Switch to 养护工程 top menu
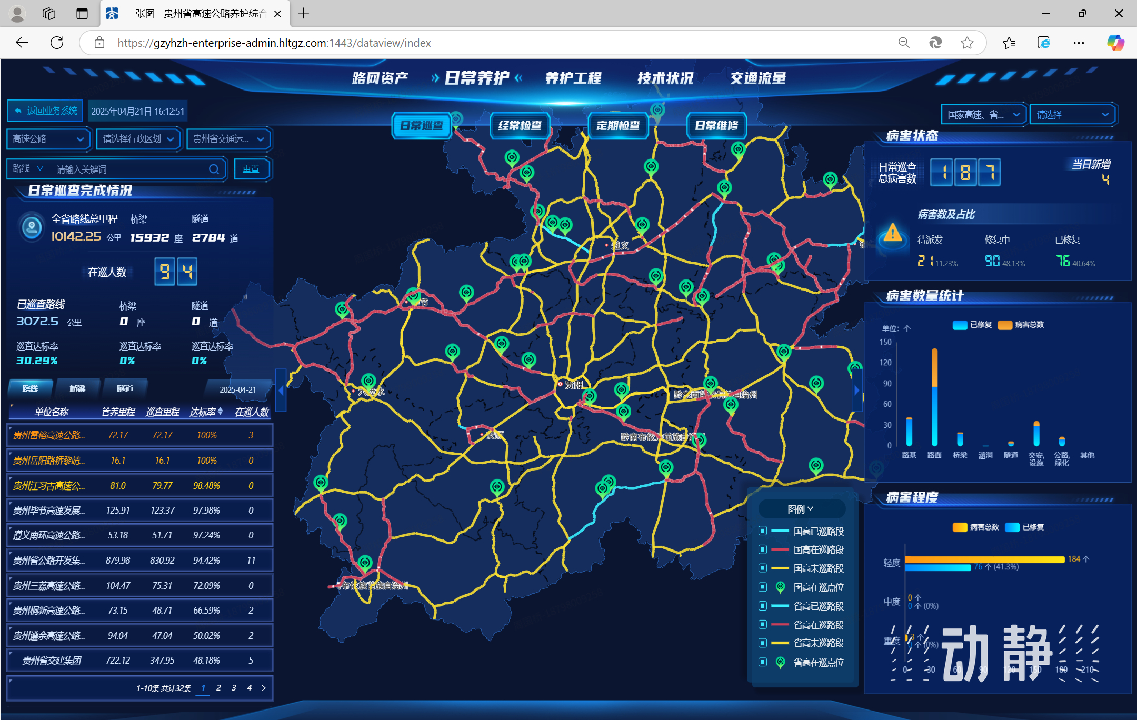This screenshot has width=1137, height=720. [573, 78]
